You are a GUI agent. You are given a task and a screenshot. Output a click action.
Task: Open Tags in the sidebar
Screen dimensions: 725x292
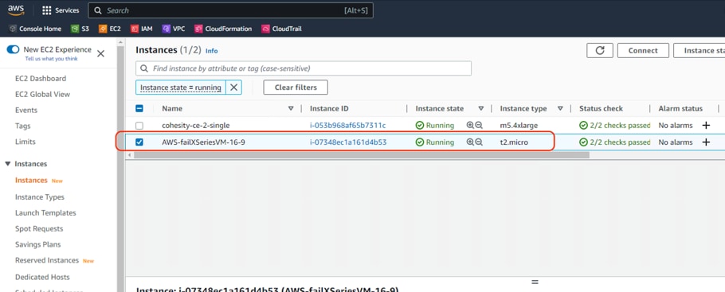(22, 126)
